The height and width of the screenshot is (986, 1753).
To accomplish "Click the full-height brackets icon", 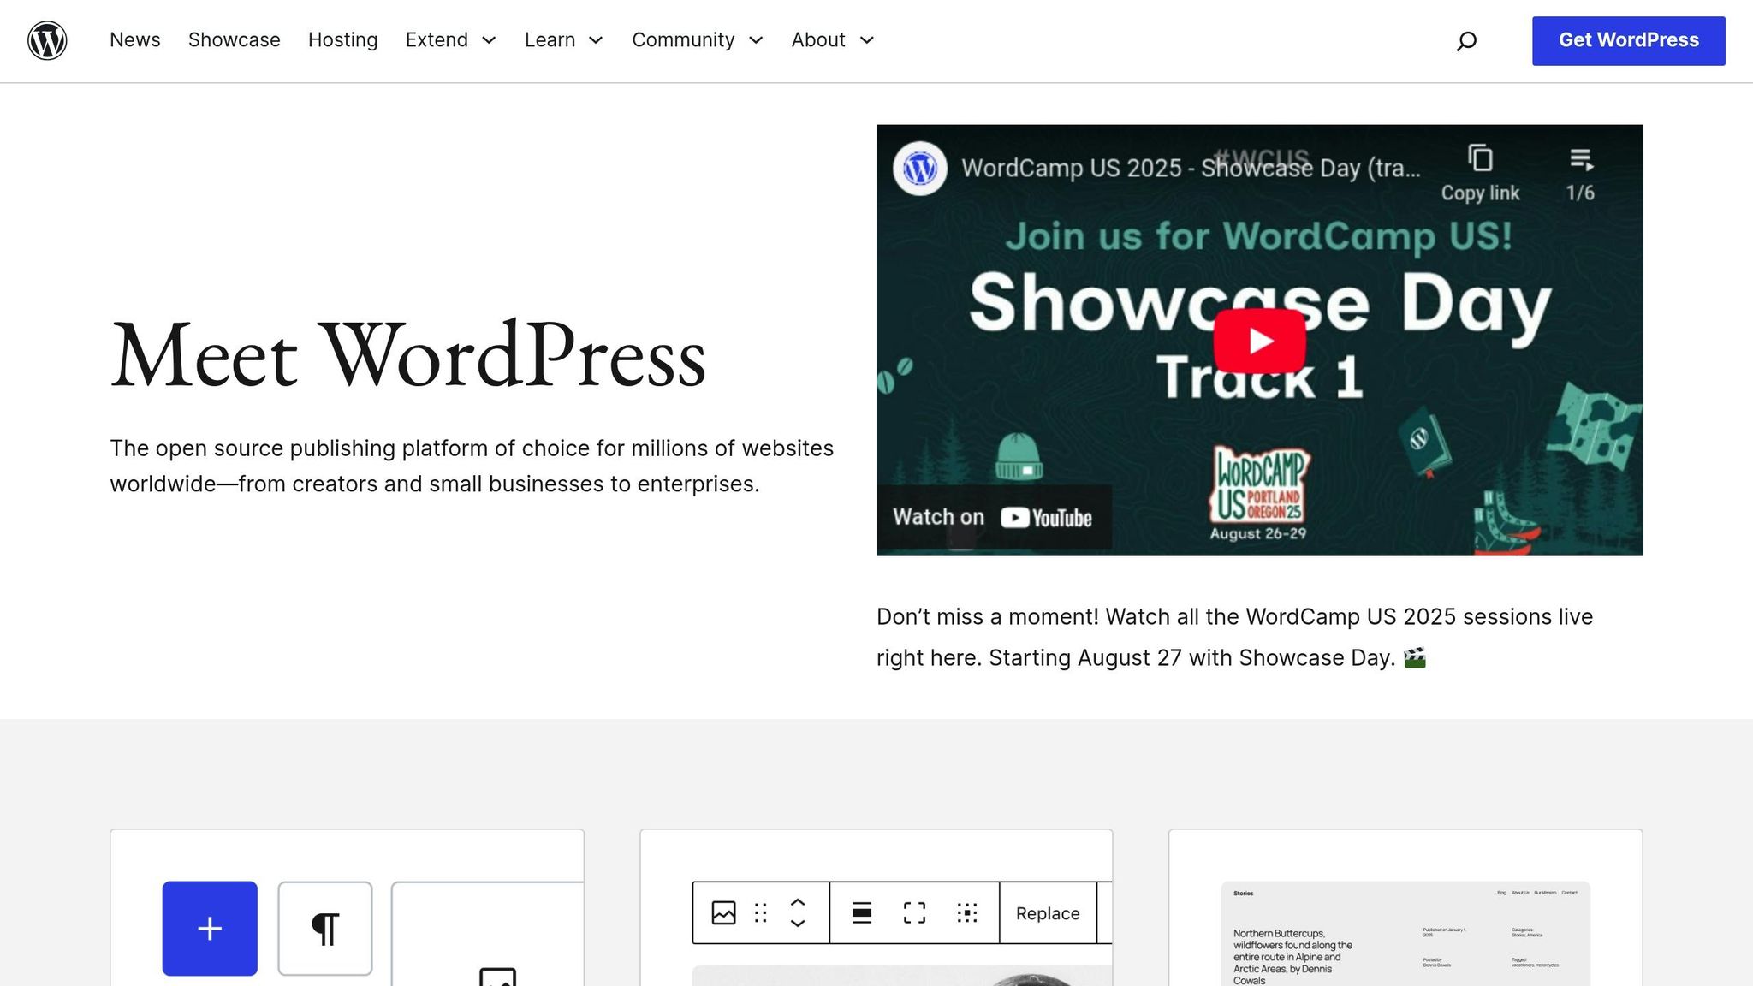I will coord(914,912).
